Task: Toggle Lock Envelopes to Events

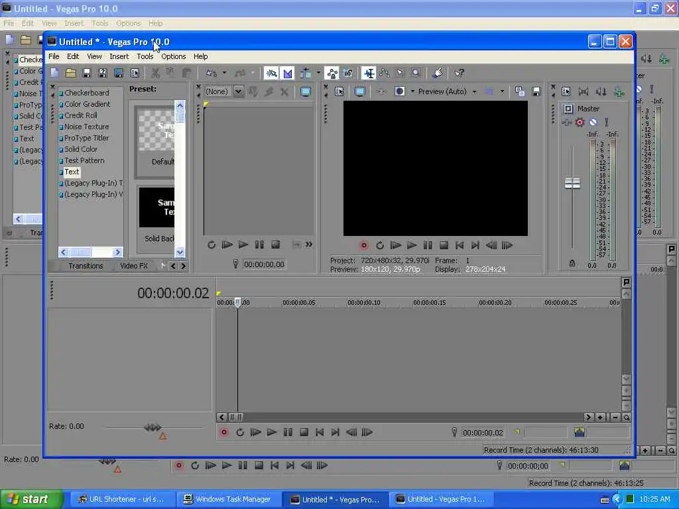Action: pos(332,73)
